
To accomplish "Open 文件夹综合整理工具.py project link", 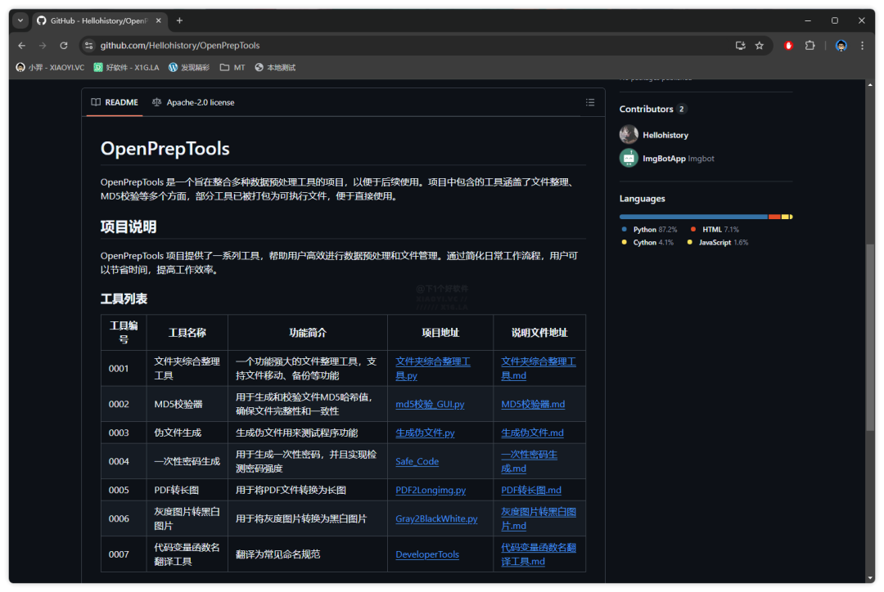I will [432, 369].
